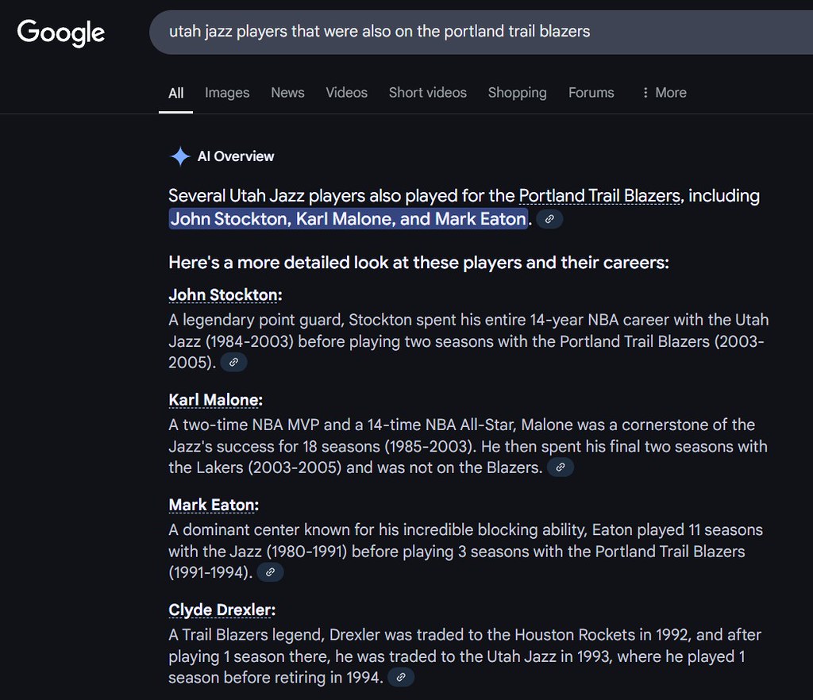Open the News results tab
The height and width of the screenshot is (700, 813).
(x=287, y=93)
